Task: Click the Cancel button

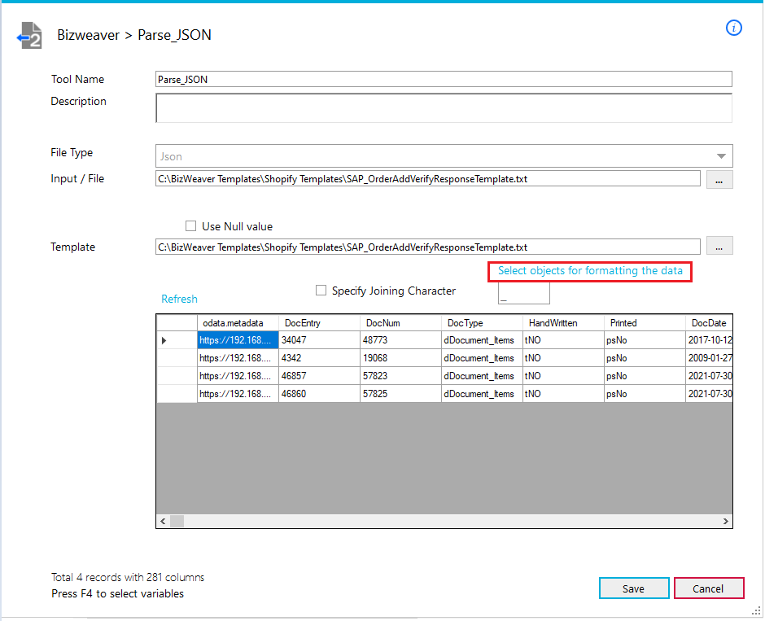Action: [x=708, y=588]
